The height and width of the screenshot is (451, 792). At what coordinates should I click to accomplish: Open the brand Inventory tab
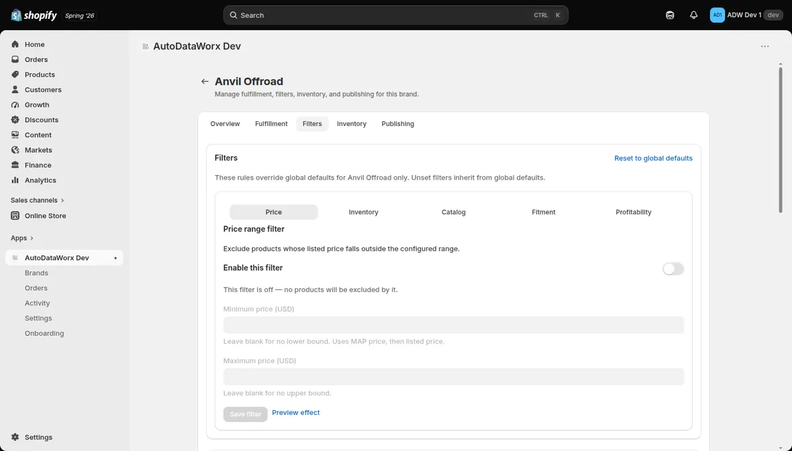pos(352,123)
